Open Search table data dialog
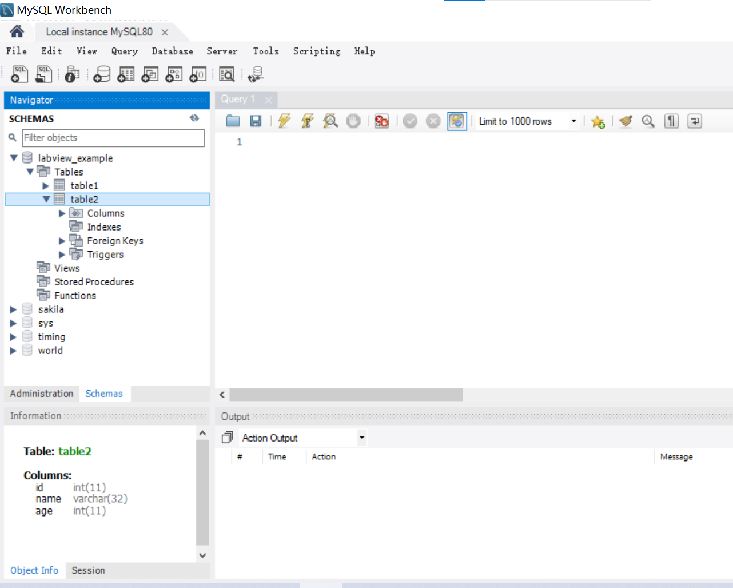The image size is (733, 588). tap(227, 73)
